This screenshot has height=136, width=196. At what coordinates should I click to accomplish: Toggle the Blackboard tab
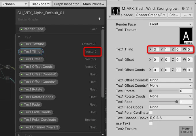coord(41,4)
